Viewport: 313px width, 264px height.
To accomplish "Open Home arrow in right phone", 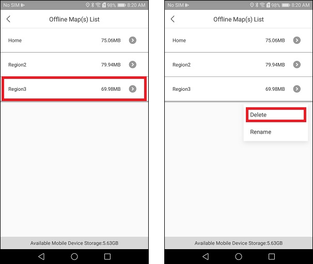I will pyautogui.click(x=297, y=40).
